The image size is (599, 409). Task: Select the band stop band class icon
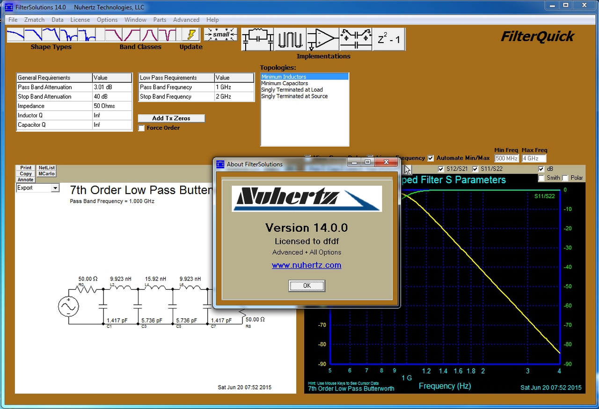tap(167, 35)
